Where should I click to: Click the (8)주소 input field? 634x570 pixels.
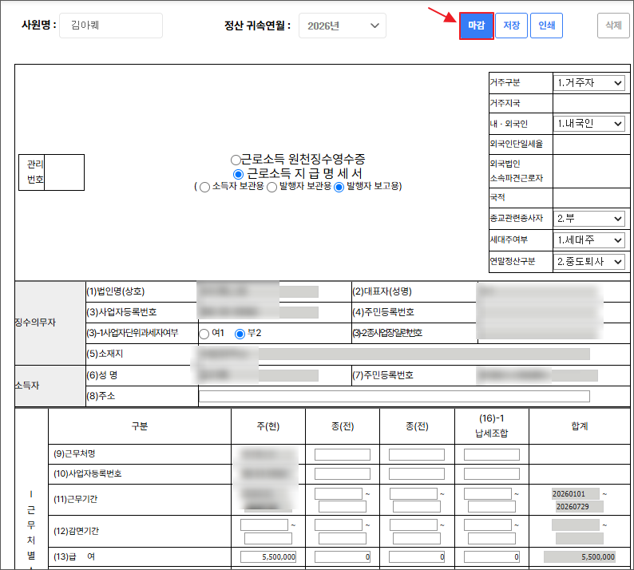[394, 396]
